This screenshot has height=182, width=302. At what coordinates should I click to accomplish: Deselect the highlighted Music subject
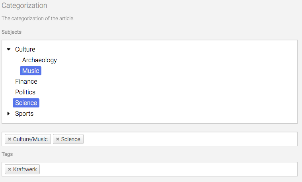pyautogui.click(x=31, y=71)
